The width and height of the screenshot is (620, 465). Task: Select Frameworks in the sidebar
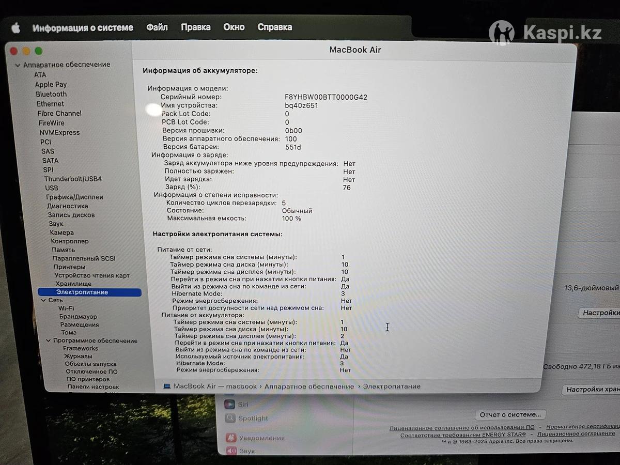(x=81, y=349)
